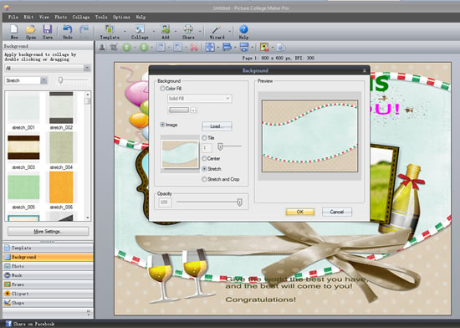Click the crop tool icon
This screenshot has height=328, width=460.
coord(114,47)
